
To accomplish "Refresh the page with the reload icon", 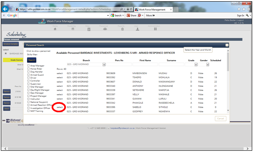I will (x=131, y=9).
